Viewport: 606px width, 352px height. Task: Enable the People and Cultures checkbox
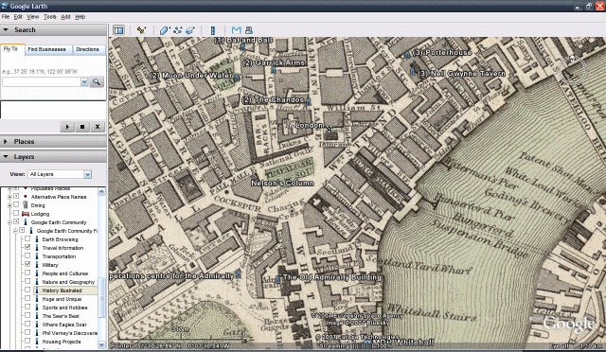click(27, 273)
